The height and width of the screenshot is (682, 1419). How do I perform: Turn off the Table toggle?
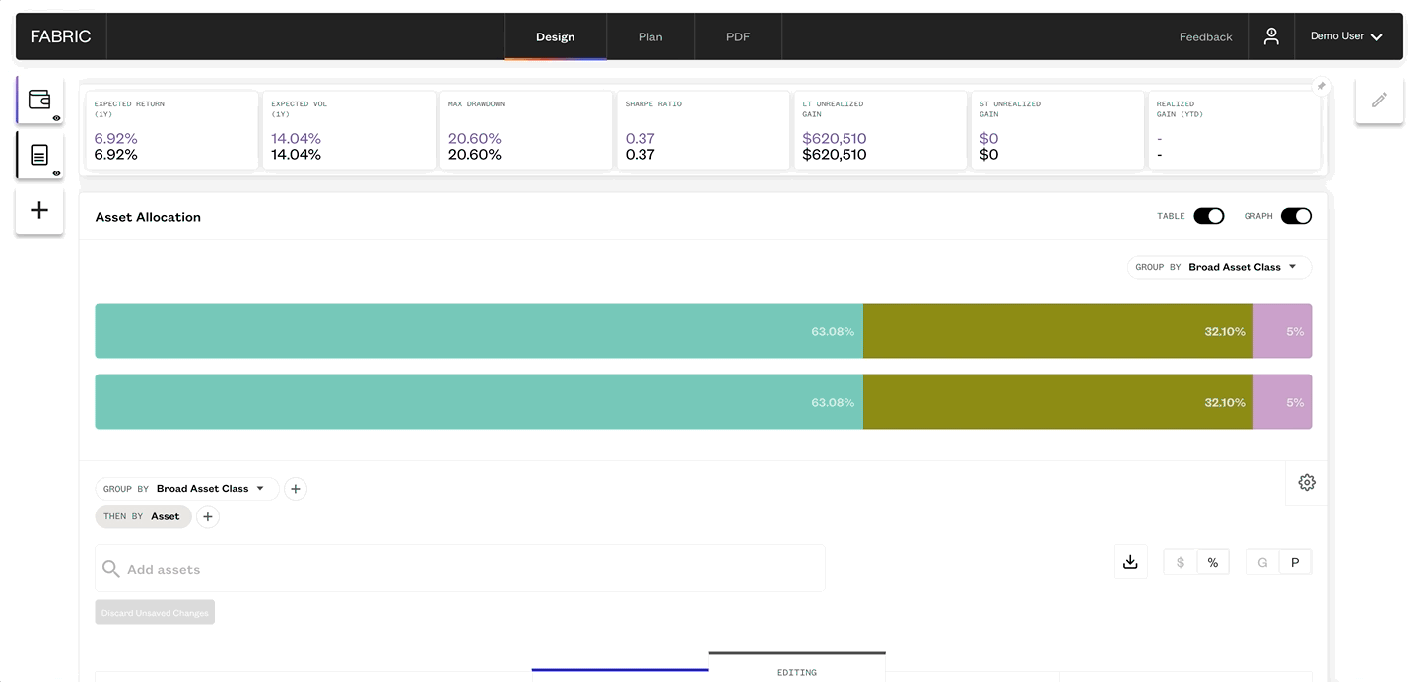click(x=1209, y=216)
